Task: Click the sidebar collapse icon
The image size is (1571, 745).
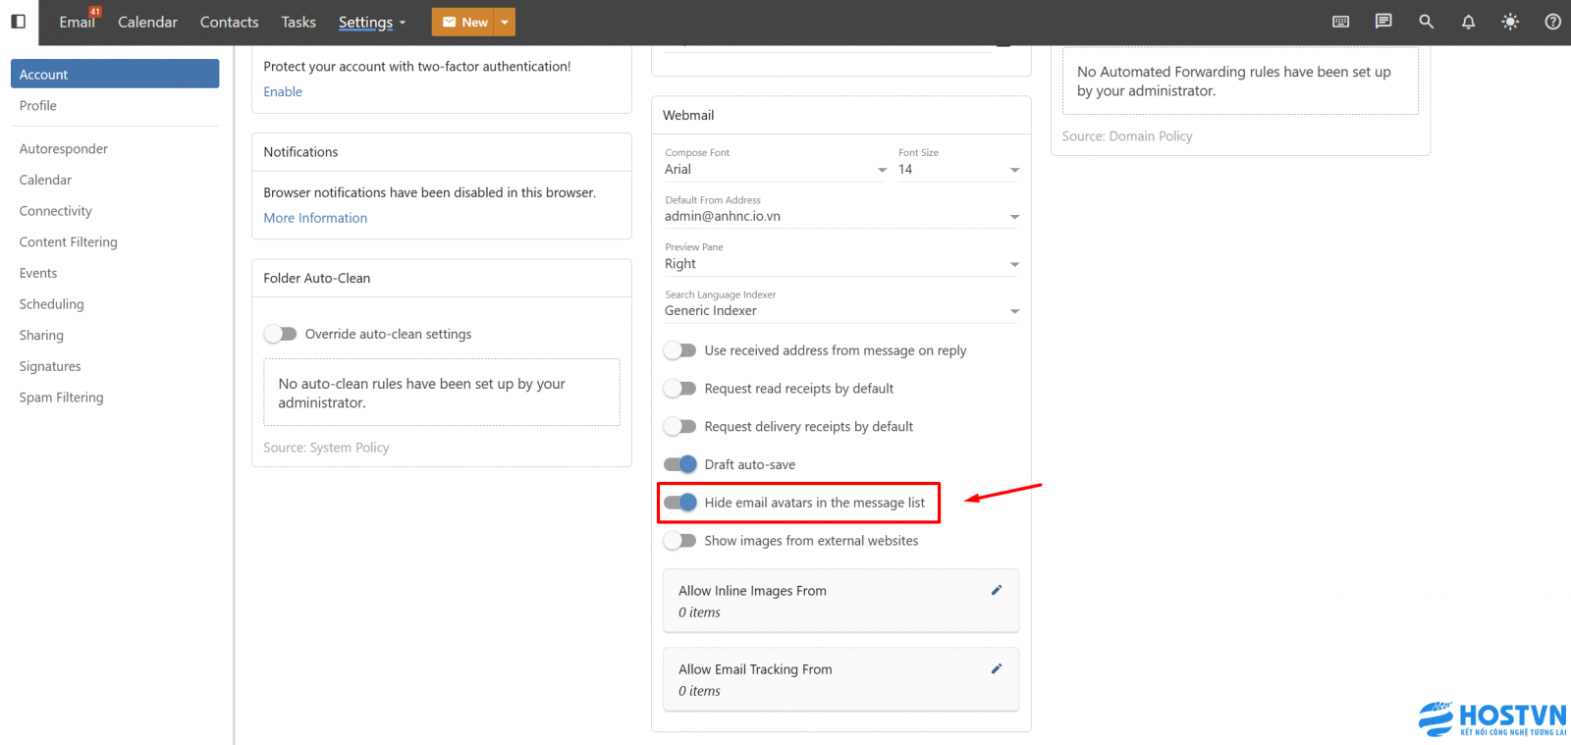Action: (18, 22)
